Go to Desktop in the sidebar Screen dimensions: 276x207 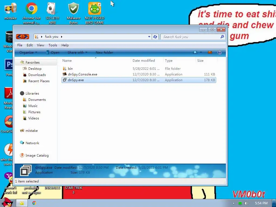pos(35,69)
